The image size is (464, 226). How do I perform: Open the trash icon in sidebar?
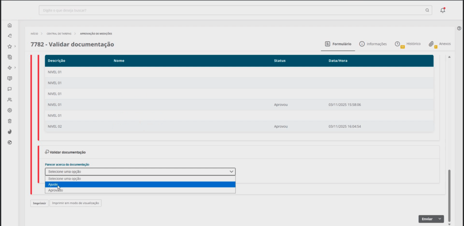[10, 121]
